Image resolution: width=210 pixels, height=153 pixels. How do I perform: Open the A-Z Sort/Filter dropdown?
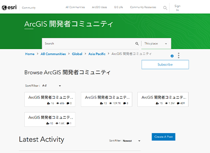pyautogui.click(x=52, y=86)
